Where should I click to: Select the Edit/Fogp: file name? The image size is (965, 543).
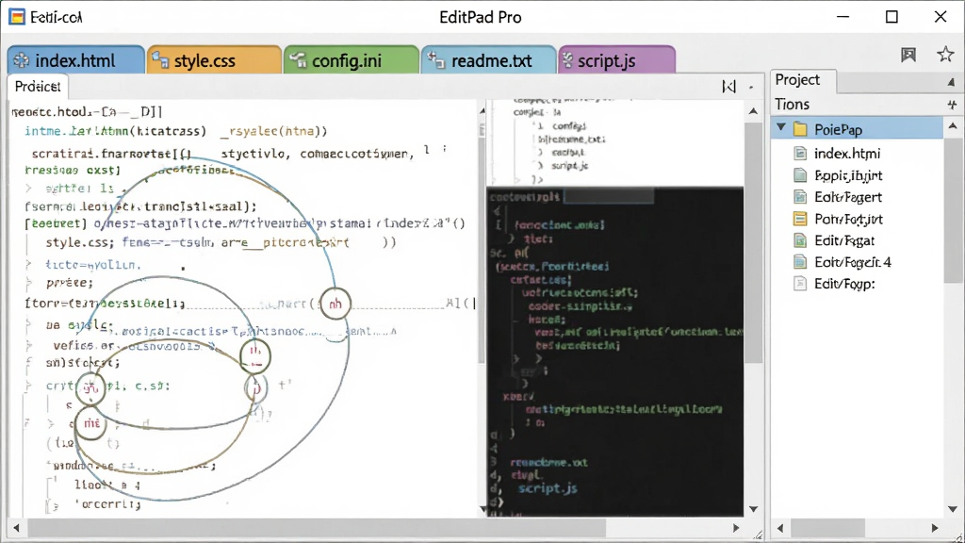(x=844, y=284)
